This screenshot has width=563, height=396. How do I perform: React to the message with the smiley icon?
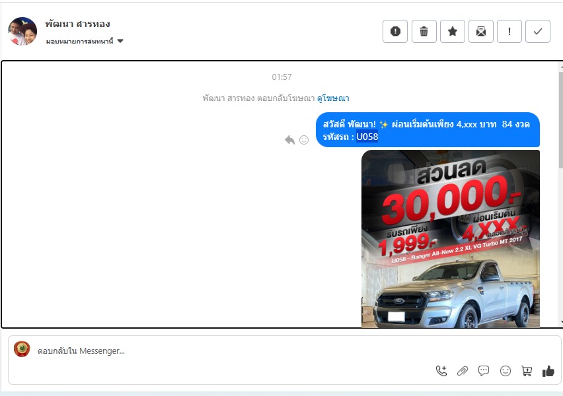click(x=304, y=140)
